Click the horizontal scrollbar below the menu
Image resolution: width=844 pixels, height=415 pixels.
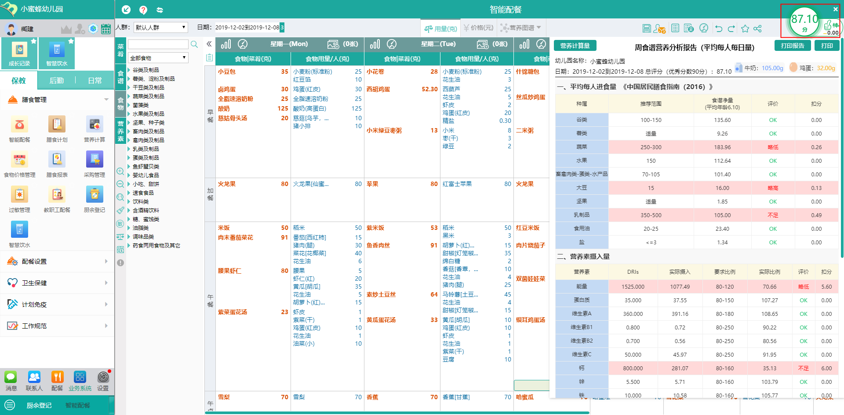[396, 412]
